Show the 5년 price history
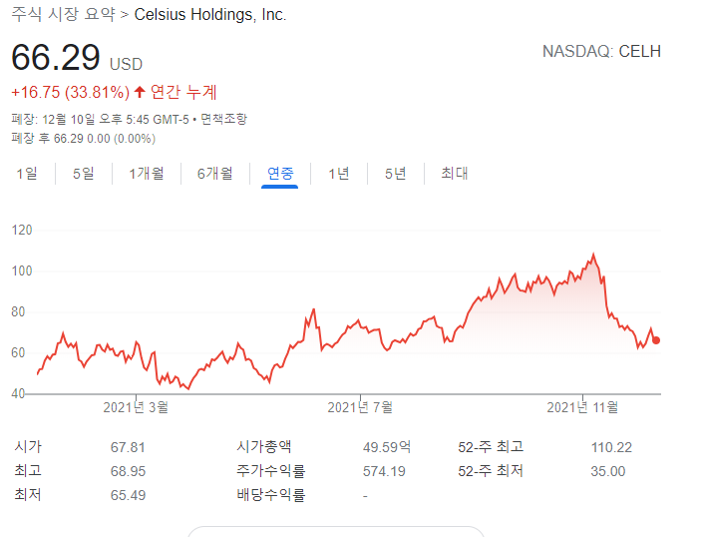Viewport: 704px width, 537px height. (x=396, y=174)
